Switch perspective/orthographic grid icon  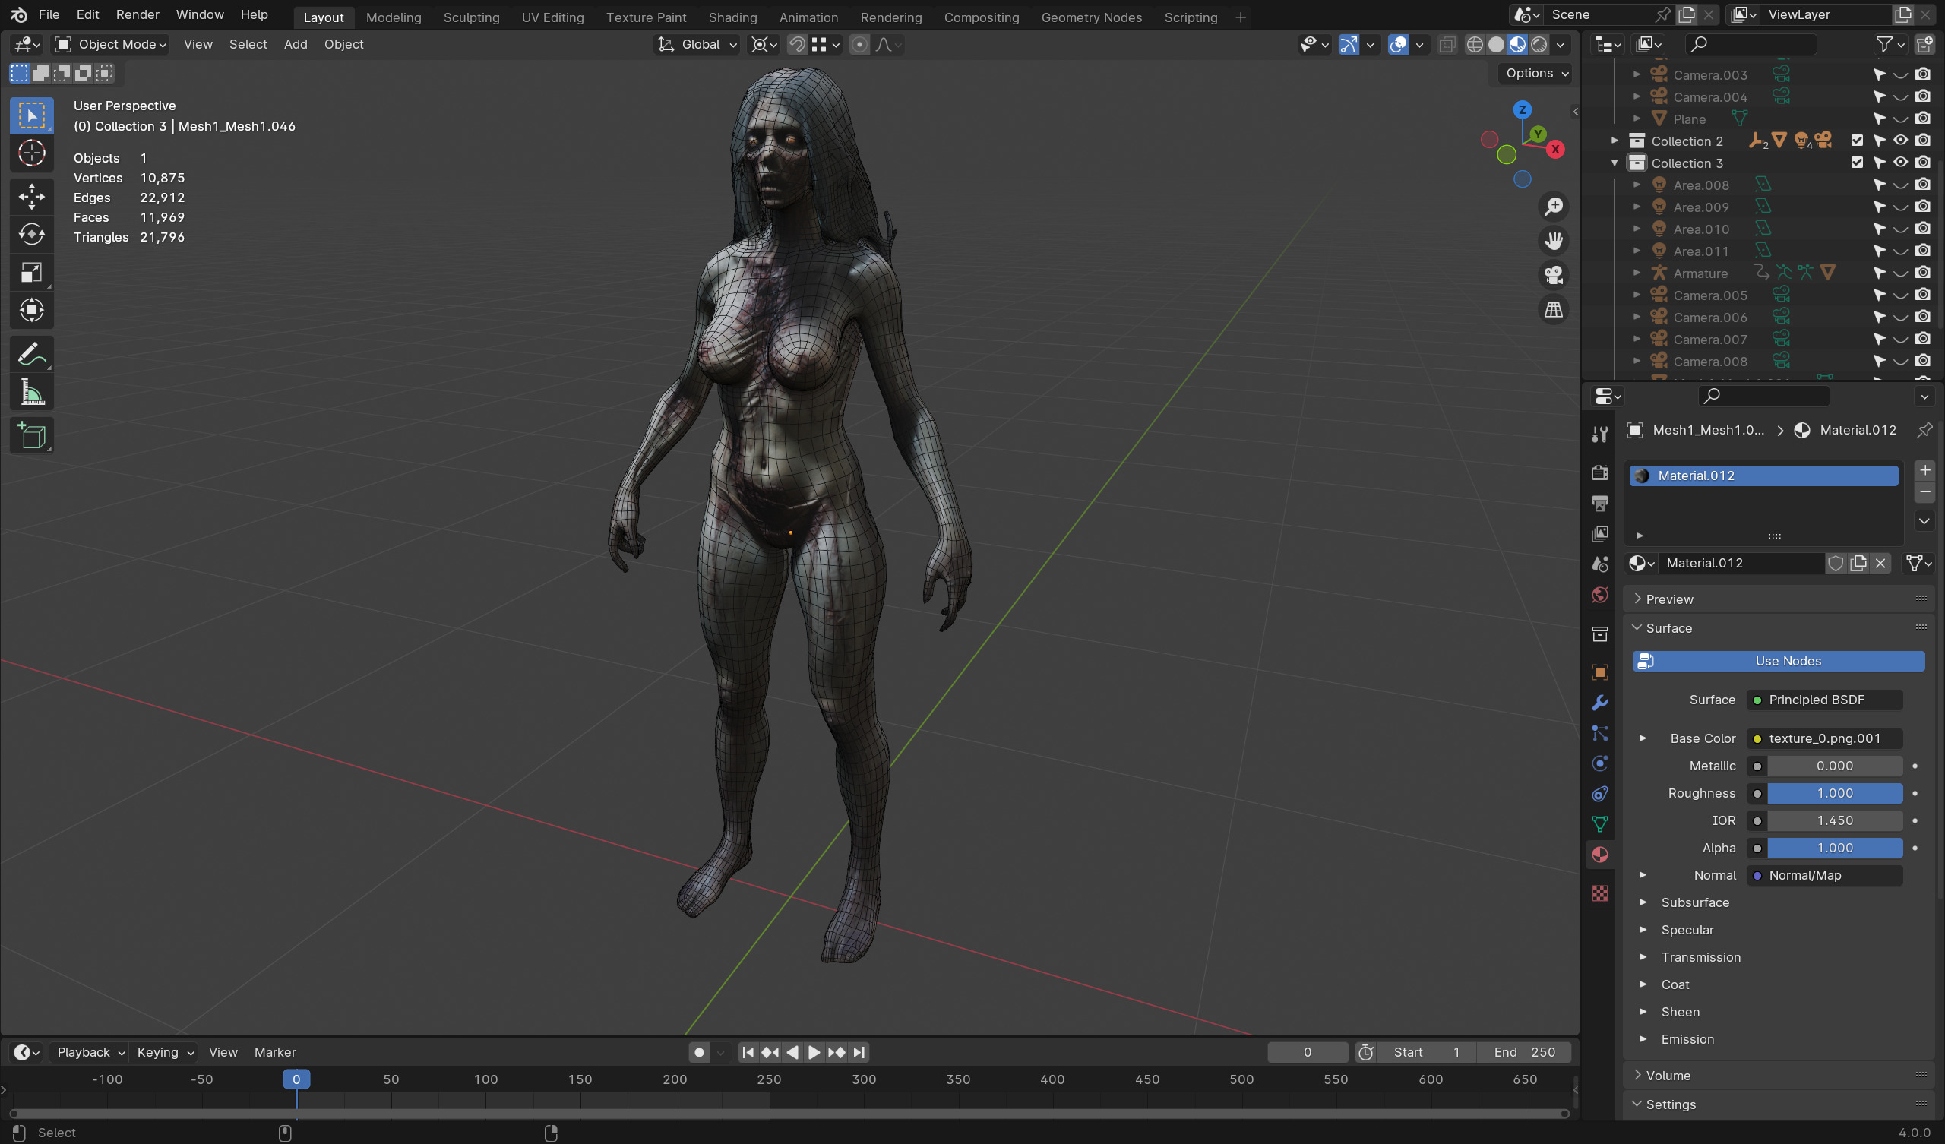pos(1553,311)
